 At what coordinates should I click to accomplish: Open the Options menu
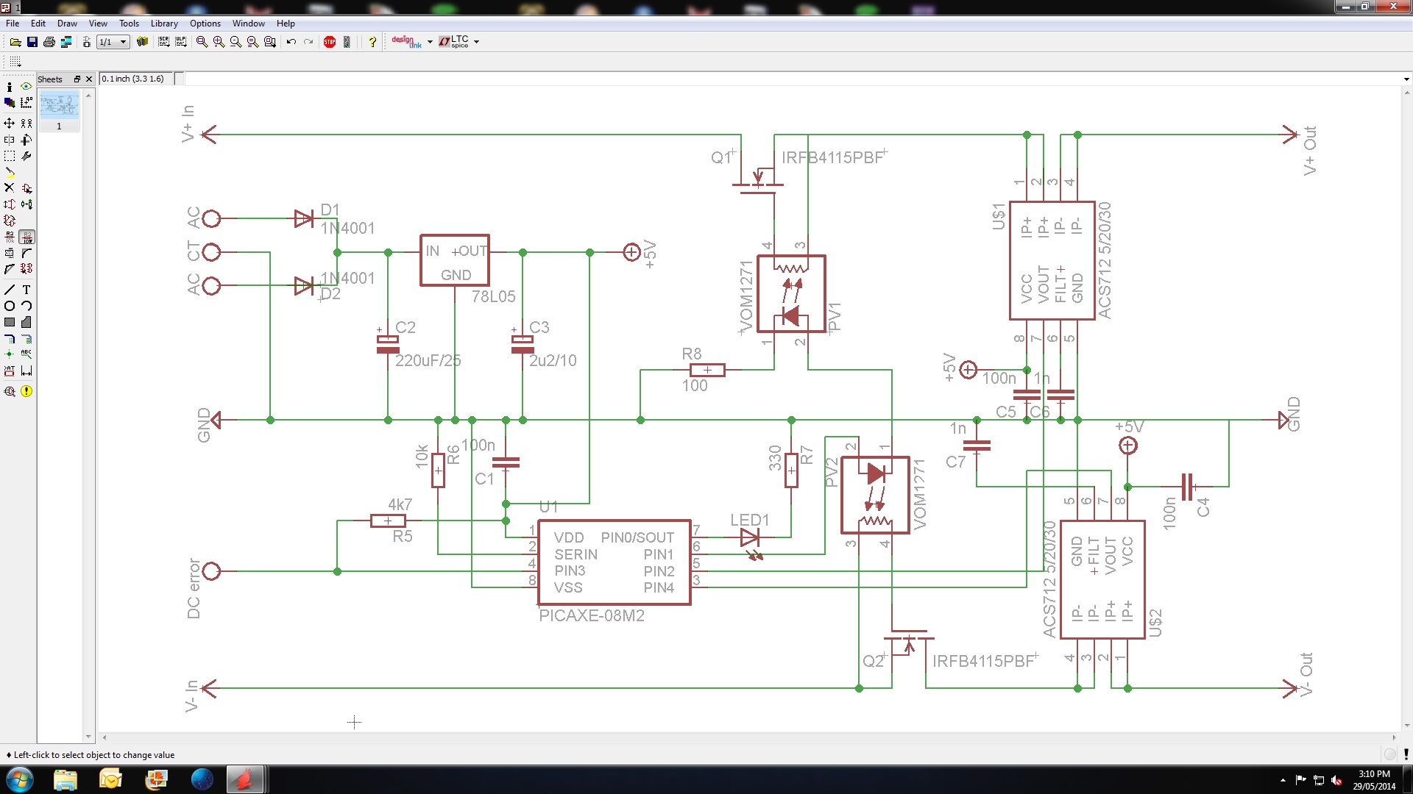click(x=205, y=24)
